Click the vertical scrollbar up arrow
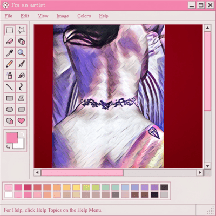The height and width of the screenshot is (216, 216). [x=207, y=28]
